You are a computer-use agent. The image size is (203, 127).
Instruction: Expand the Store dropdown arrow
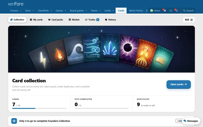click(33, 10)
